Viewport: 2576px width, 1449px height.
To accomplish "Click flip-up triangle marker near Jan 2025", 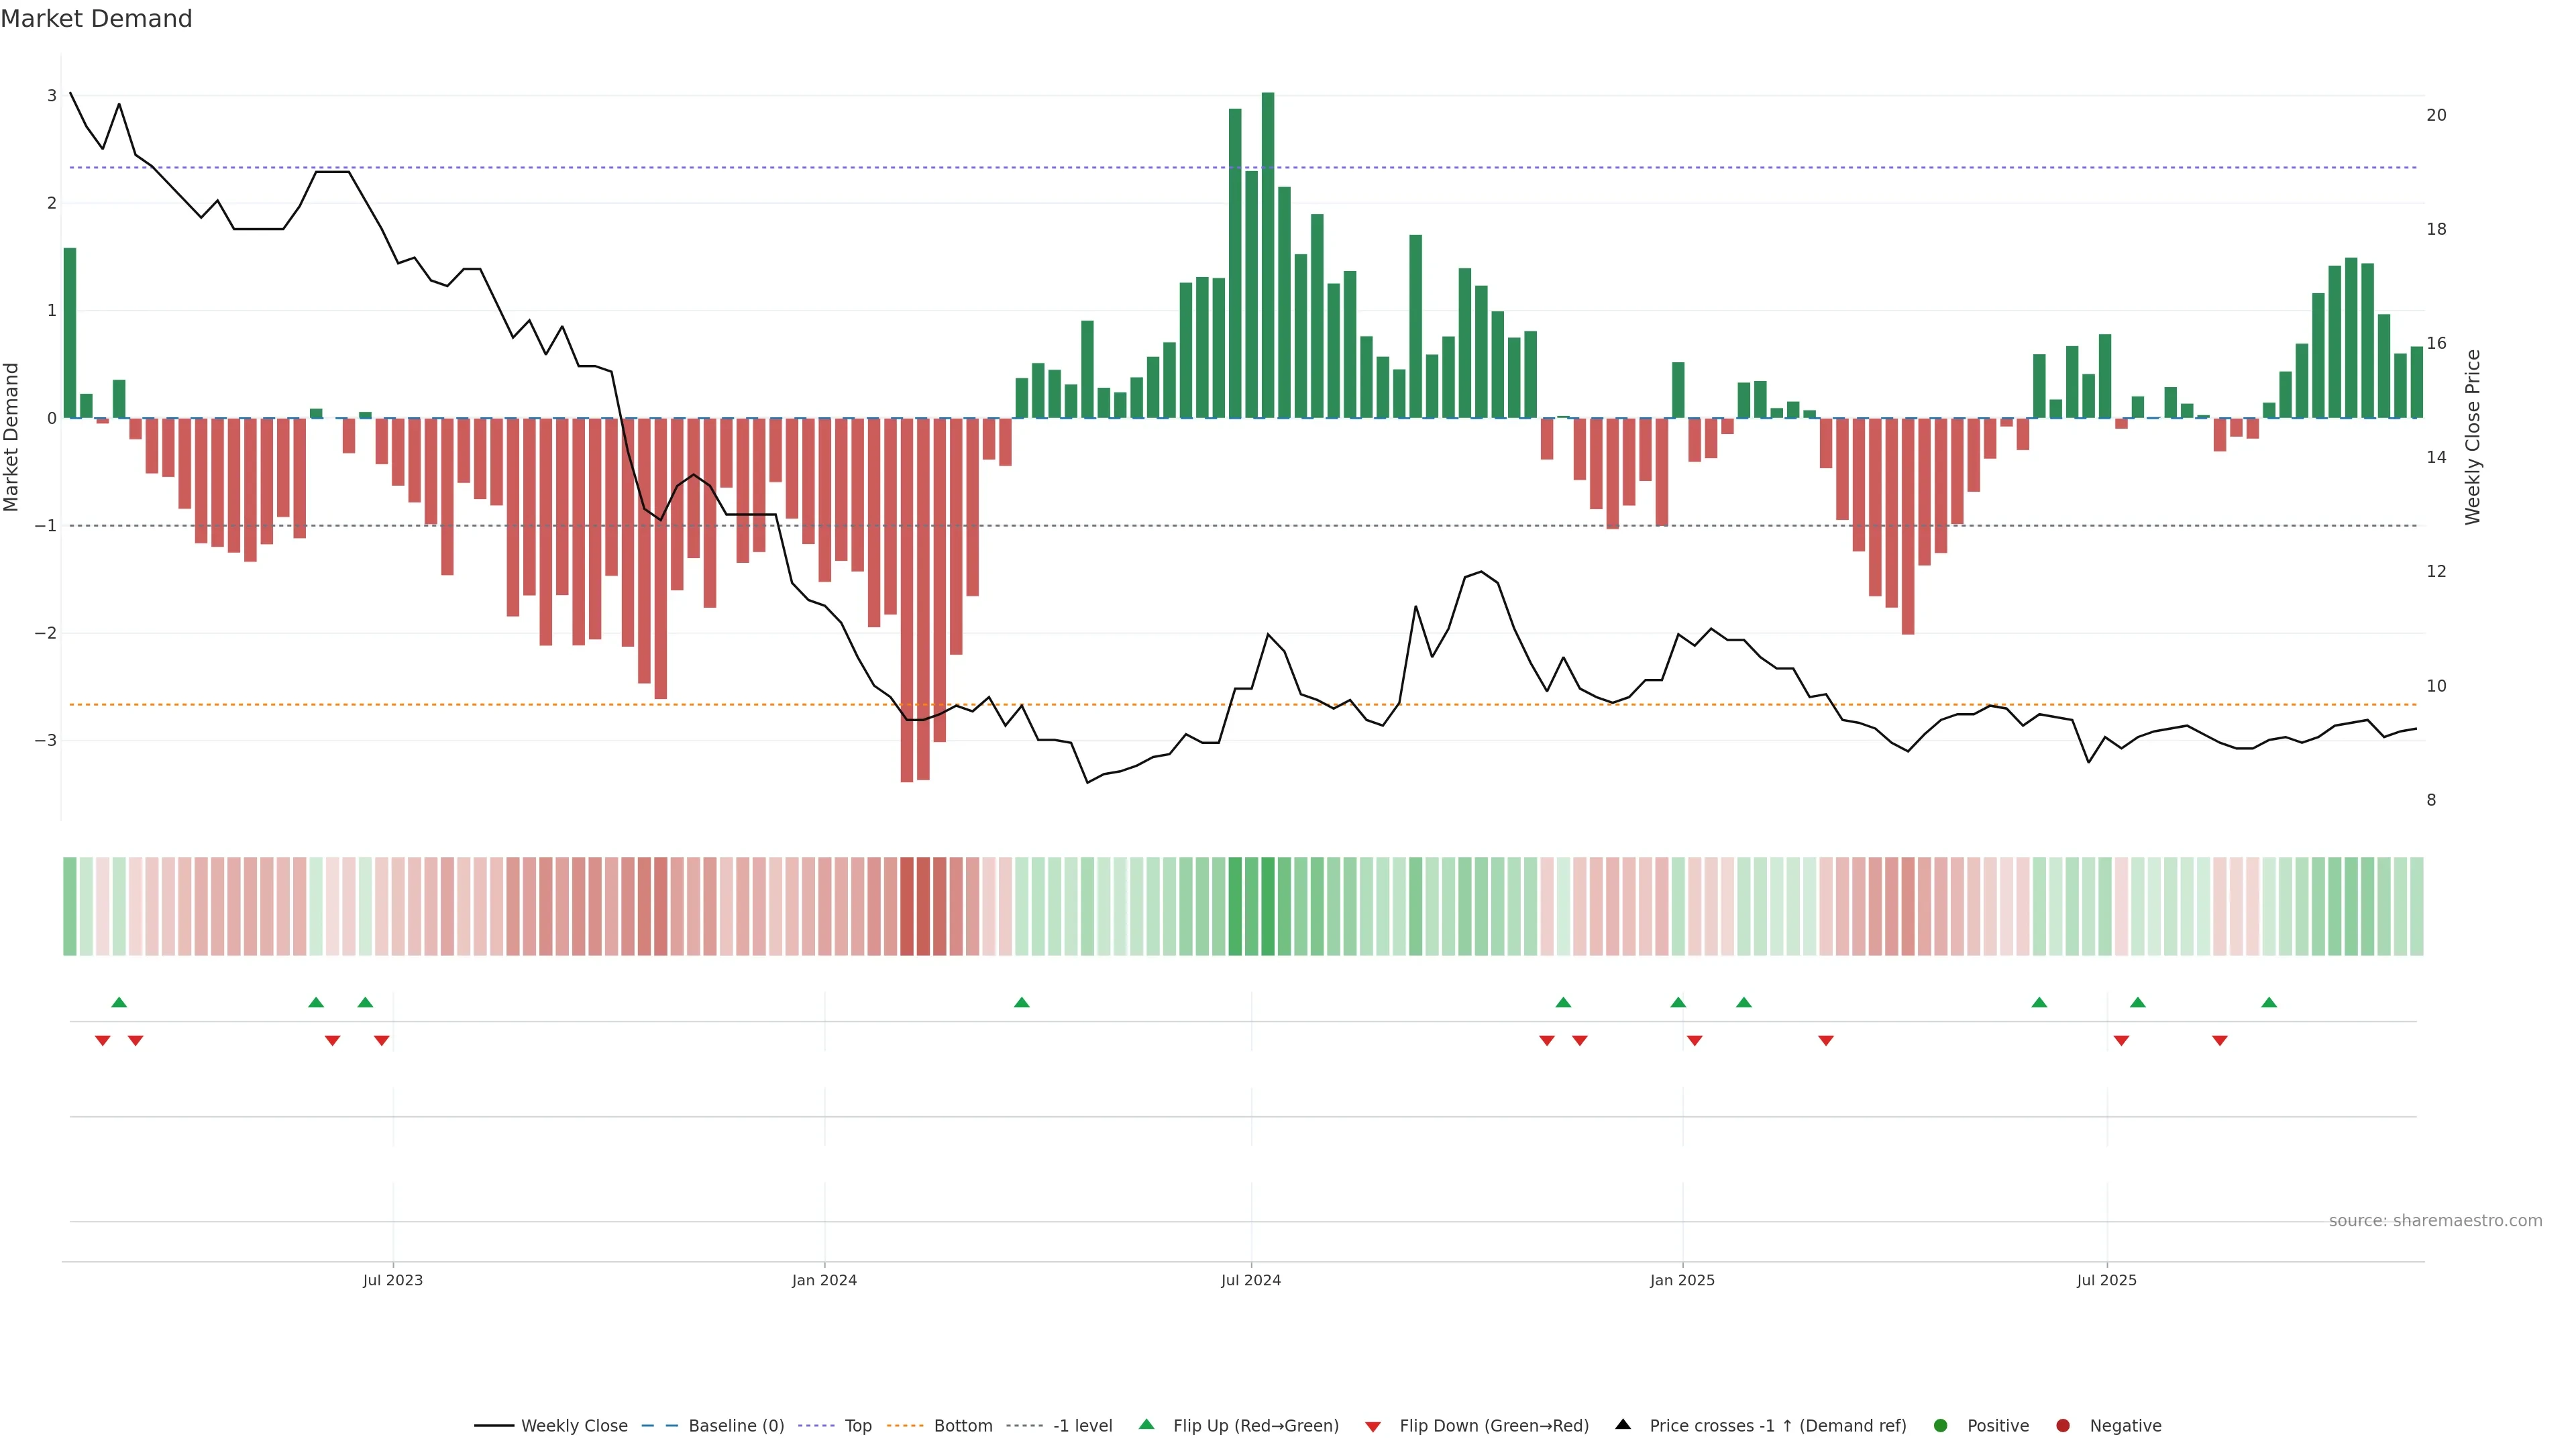I will pyautogui.click(x=1678, y=1002).
